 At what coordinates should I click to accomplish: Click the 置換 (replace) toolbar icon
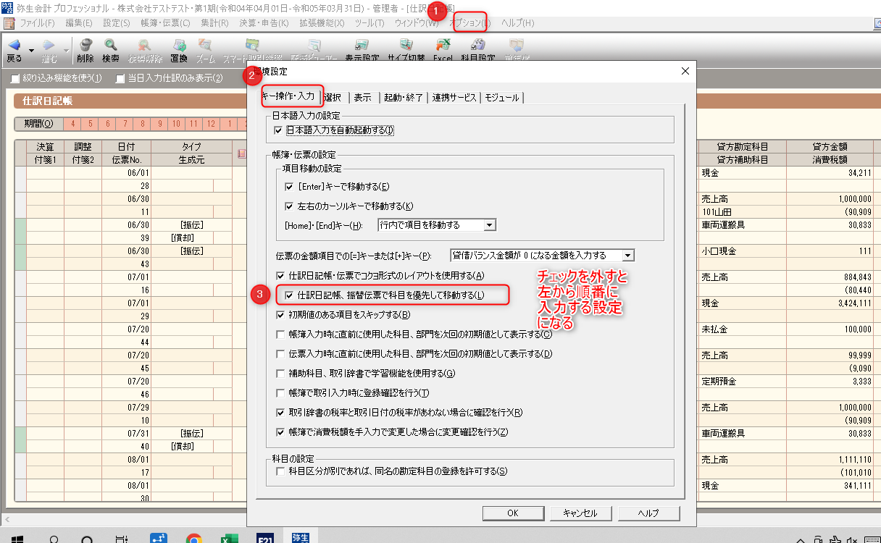click(x=179, y=50)
